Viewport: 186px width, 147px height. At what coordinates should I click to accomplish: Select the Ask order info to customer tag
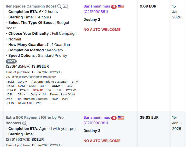click(50, 82)
